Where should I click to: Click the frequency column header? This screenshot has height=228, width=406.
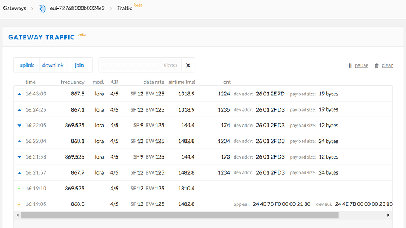(x=72, y=82)
